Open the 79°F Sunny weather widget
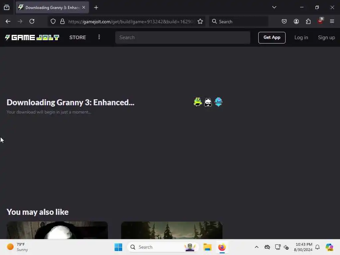 pyautogui.click(x=18, y=247)
